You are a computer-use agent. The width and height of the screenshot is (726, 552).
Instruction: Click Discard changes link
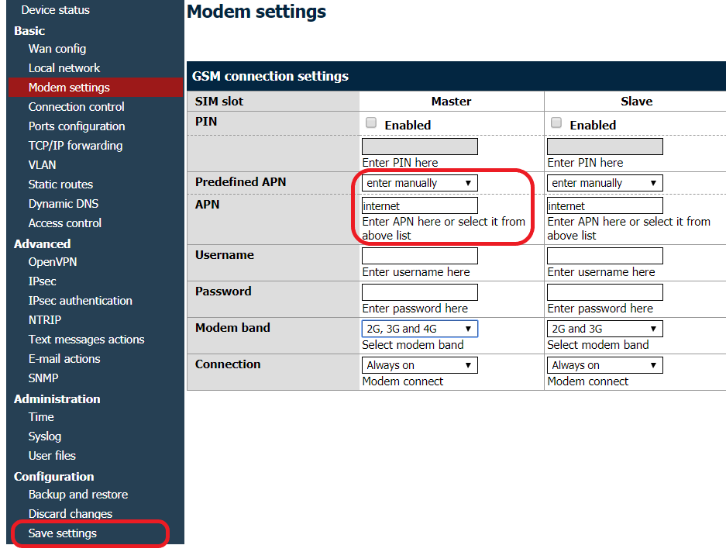(71, 514)
